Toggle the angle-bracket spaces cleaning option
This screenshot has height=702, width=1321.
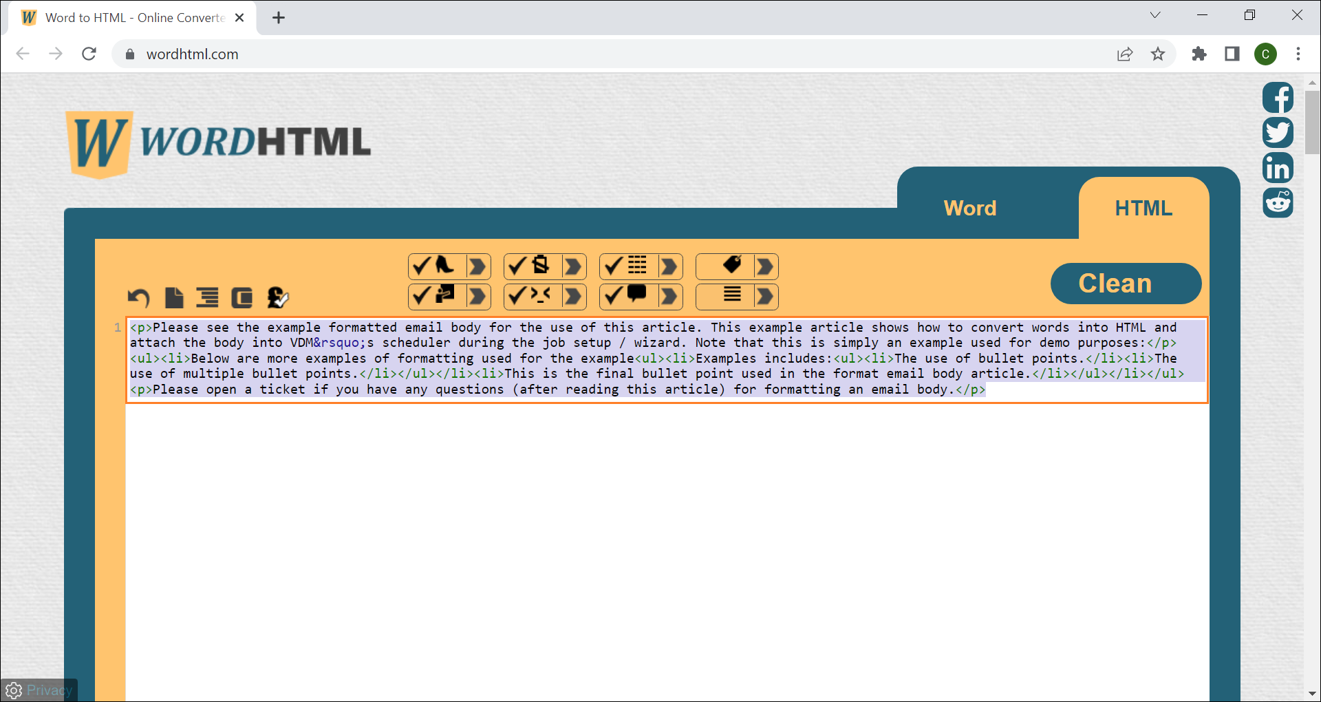click(x=533, y=297)
